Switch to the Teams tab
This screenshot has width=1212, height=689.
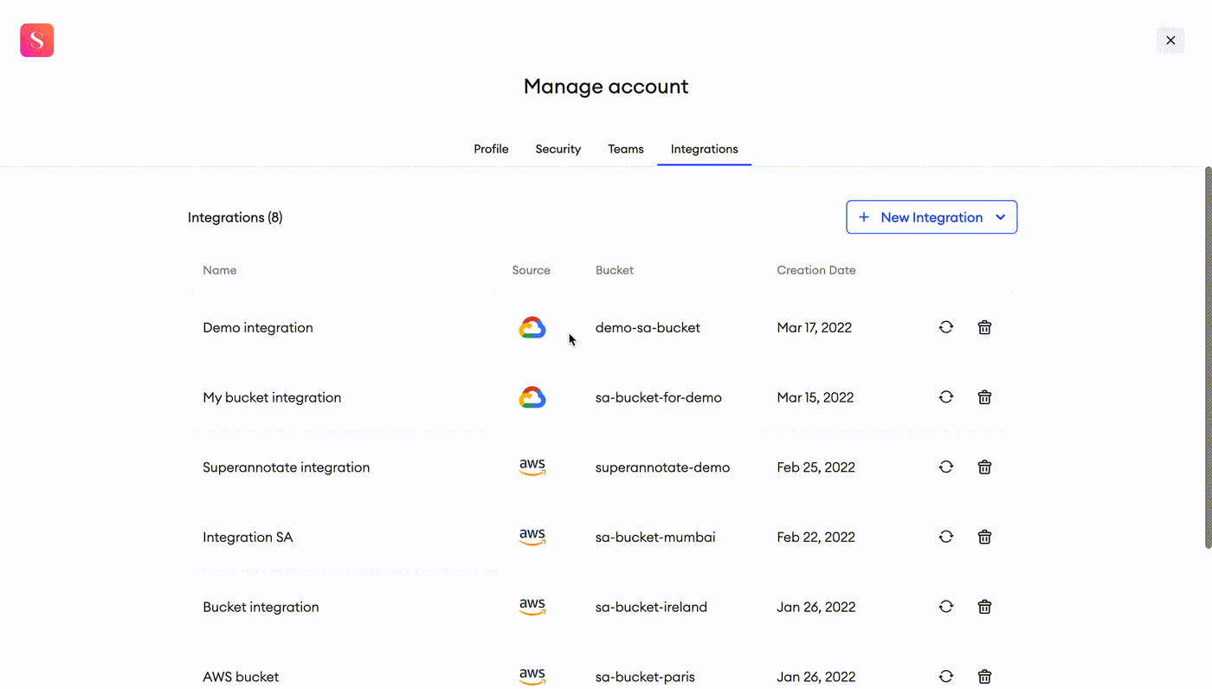pos(626,149)
